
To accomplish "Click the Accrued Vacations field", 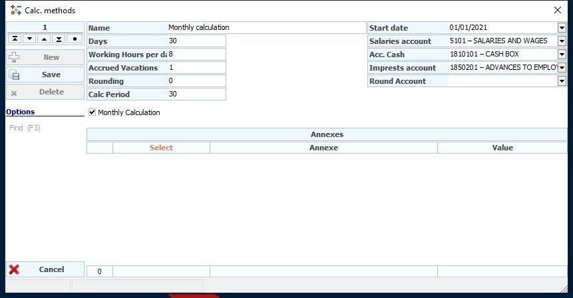I will tap(196, 68).
